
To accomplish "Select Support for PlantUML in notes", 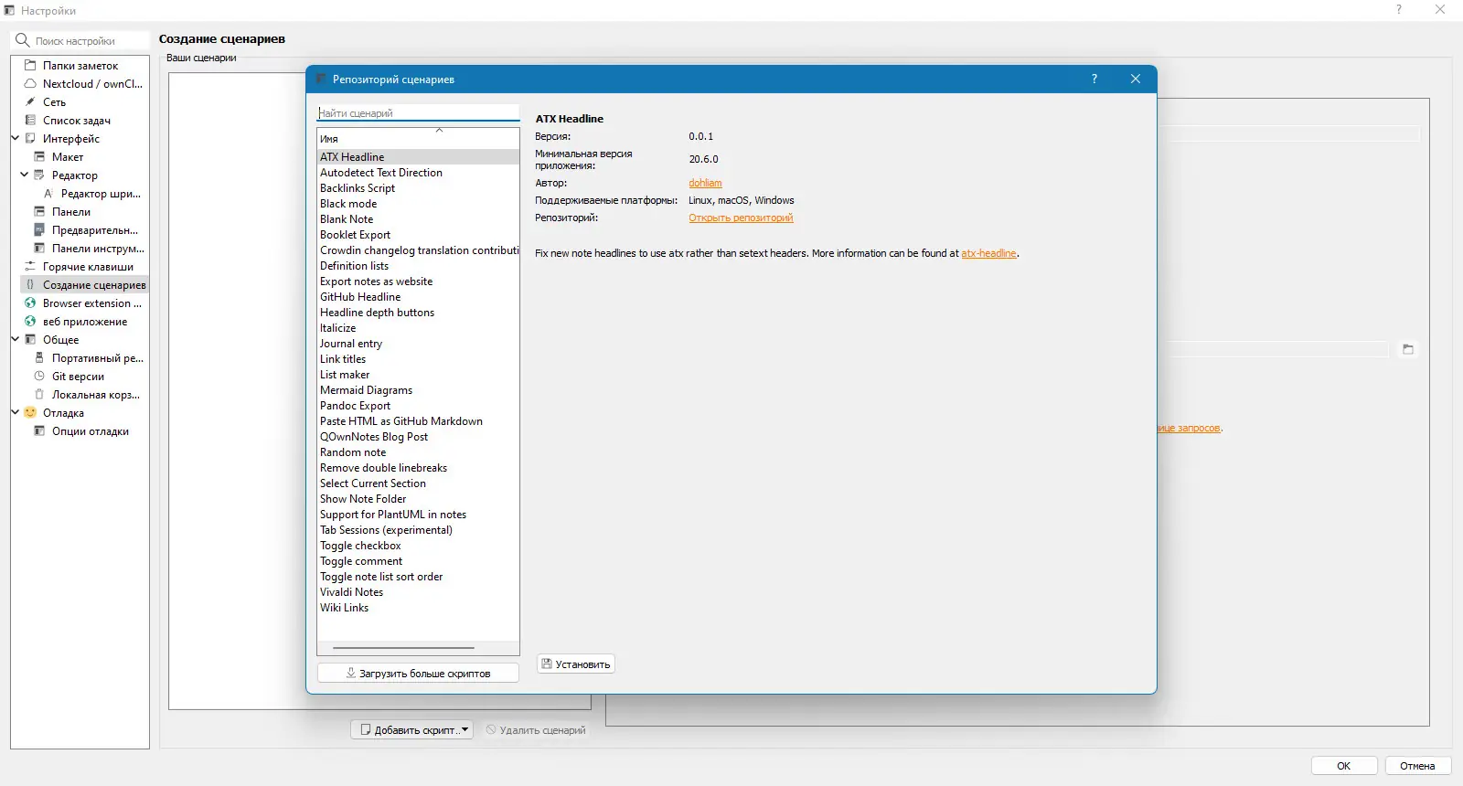I will pos(418,515).
